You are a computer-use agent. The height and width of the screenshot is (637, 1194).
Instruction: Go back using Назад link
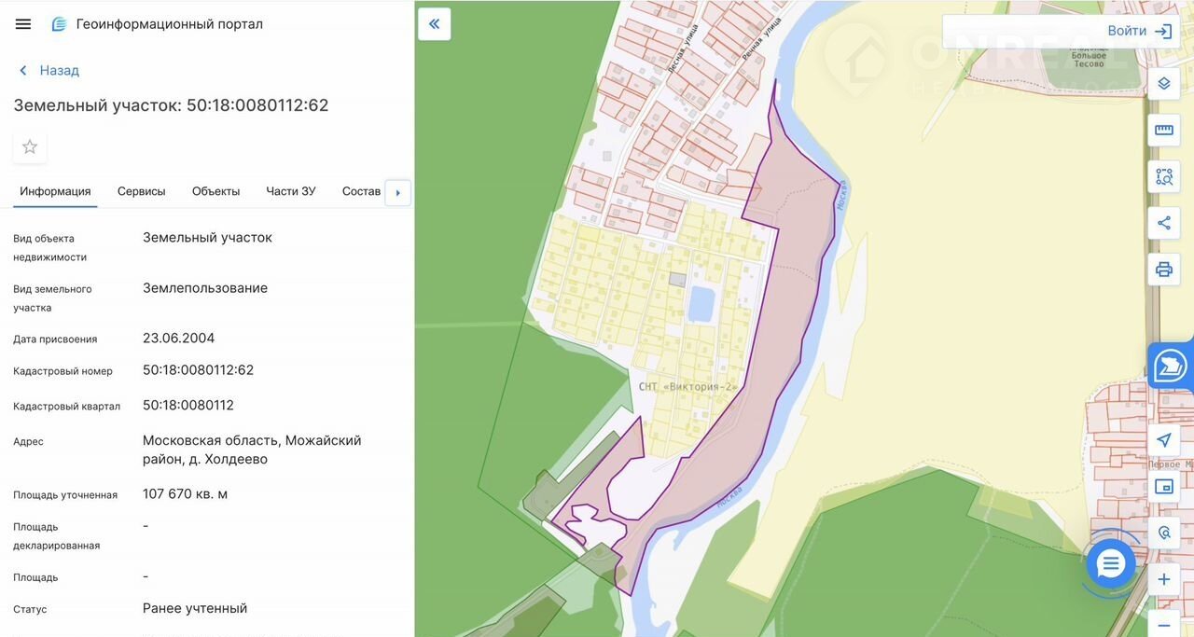tap(49, 71)
